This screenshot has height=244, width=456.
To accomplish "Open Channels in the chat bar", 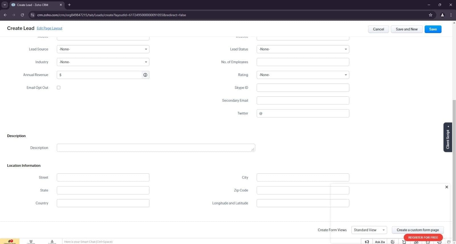I will (x=31, y=242).
